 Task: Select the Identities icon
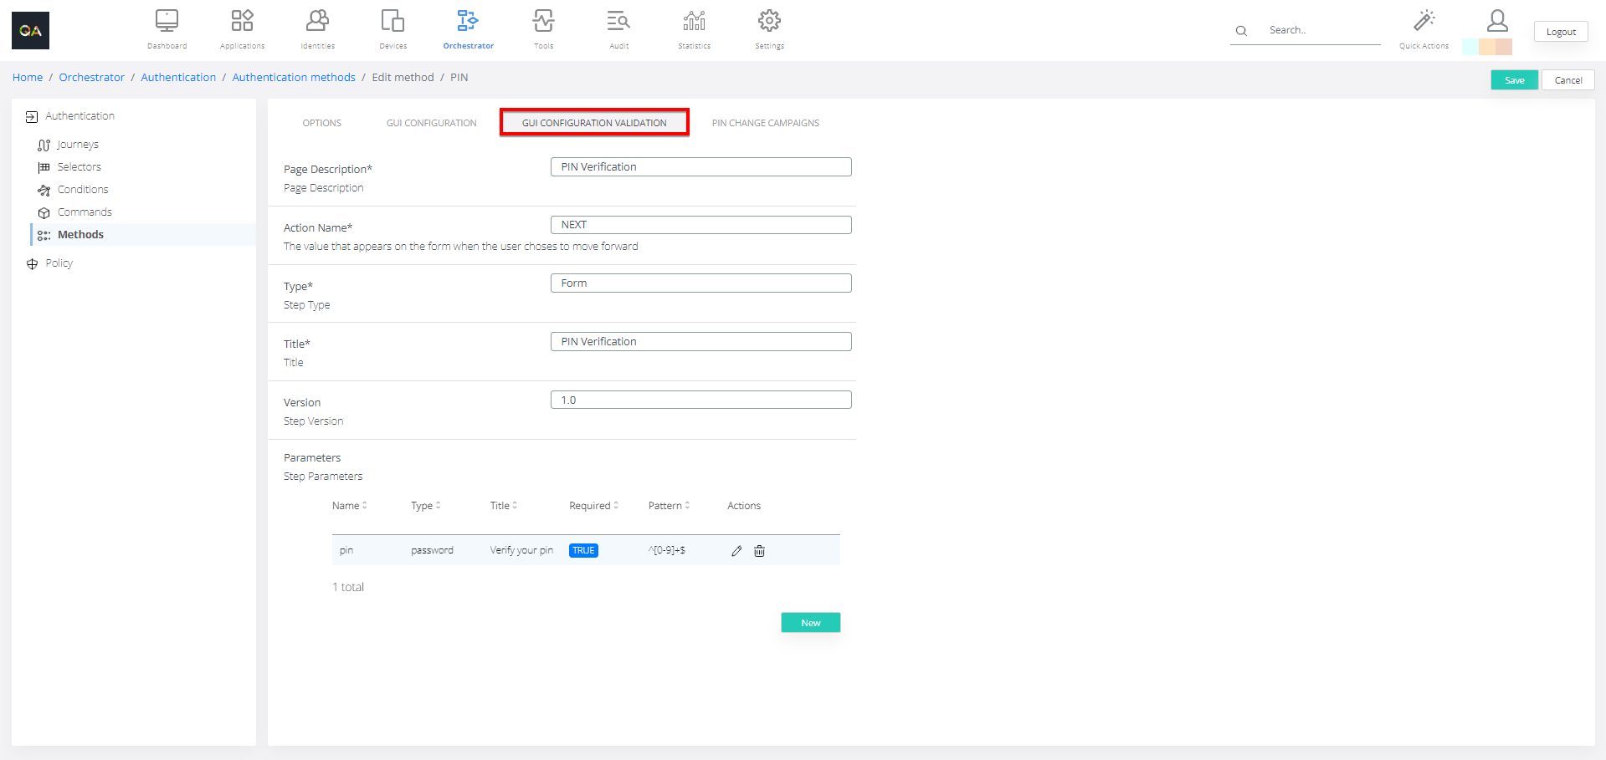[317, 21]
